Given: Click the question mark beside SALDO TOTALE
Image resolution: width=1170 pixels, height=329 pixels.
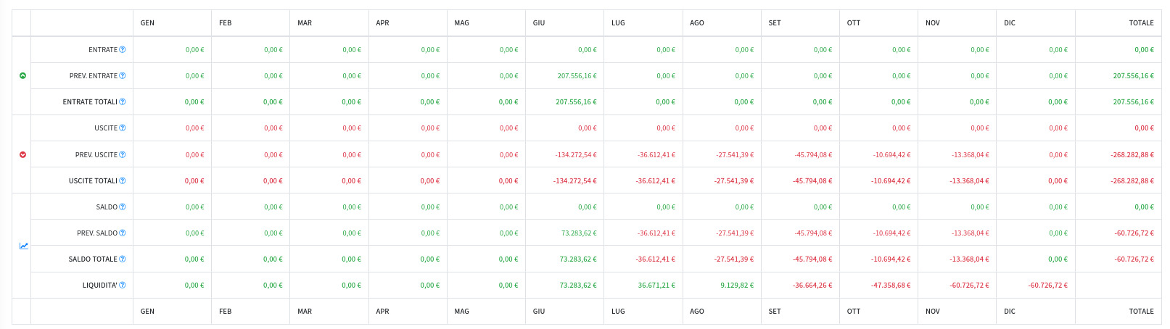Looking at the screenshot, I should (x=123, y=259).
